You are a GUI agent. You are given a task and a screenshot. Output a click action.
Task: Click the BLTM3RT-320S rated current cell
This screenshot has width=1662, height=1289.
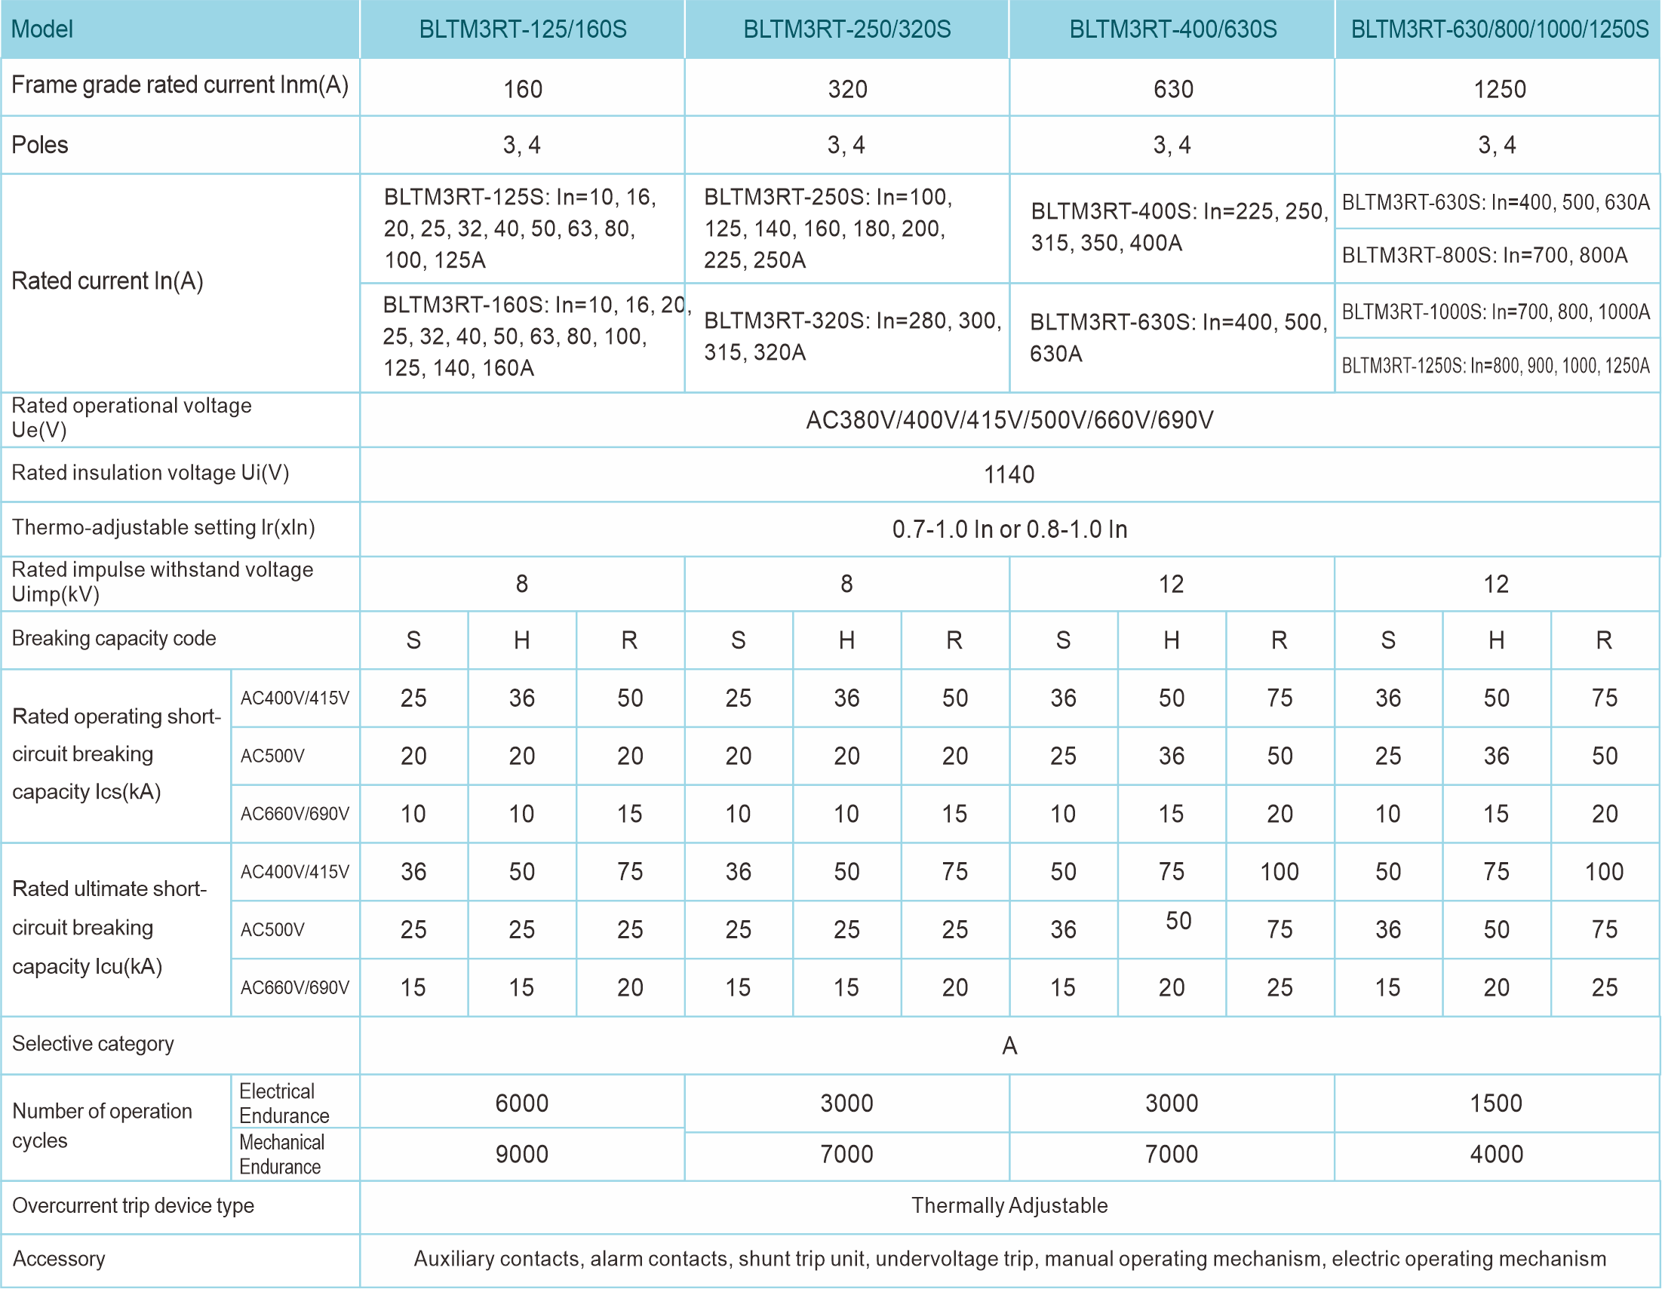[847, 336]
